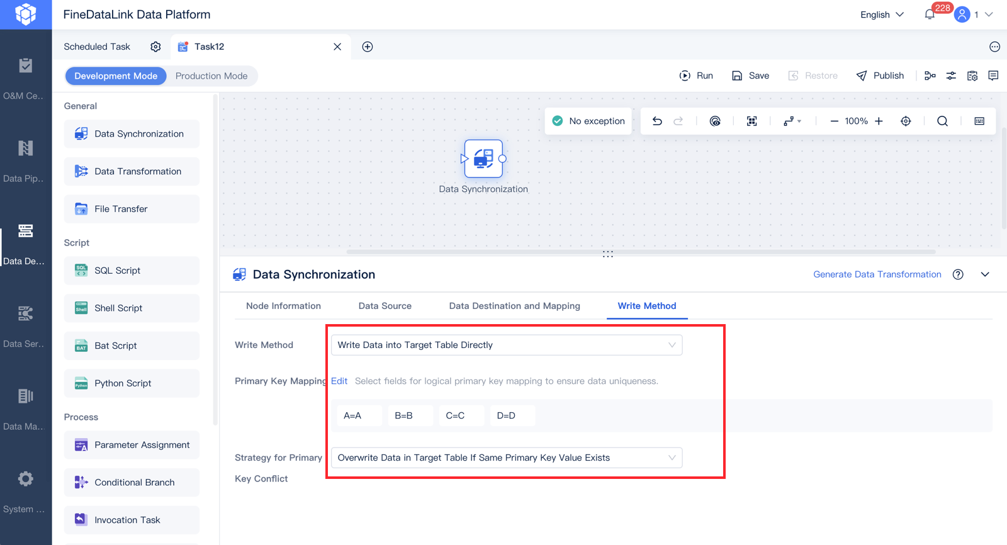Open the Data Pipeline sidebar icon
The width and height of the screenshot is (1007, 545).
(25, 148)
